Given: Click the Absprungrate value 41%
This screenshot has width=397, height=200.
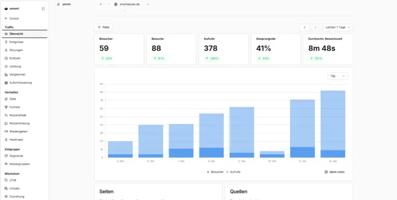Looking at the screenshot, I should pos(264,49).
